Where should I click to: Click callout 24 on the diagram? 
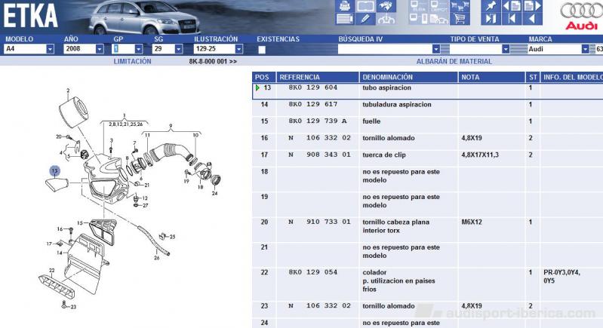pos(214,193)
